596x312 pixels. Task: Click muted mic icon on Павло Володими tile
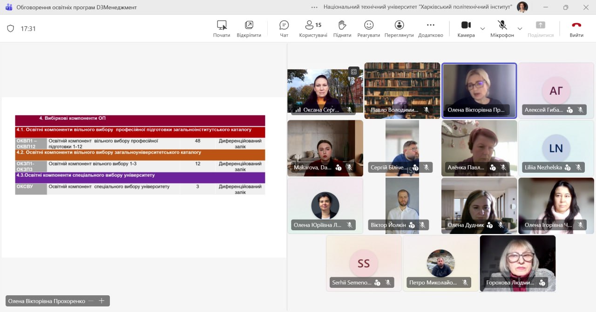point(426,110)
